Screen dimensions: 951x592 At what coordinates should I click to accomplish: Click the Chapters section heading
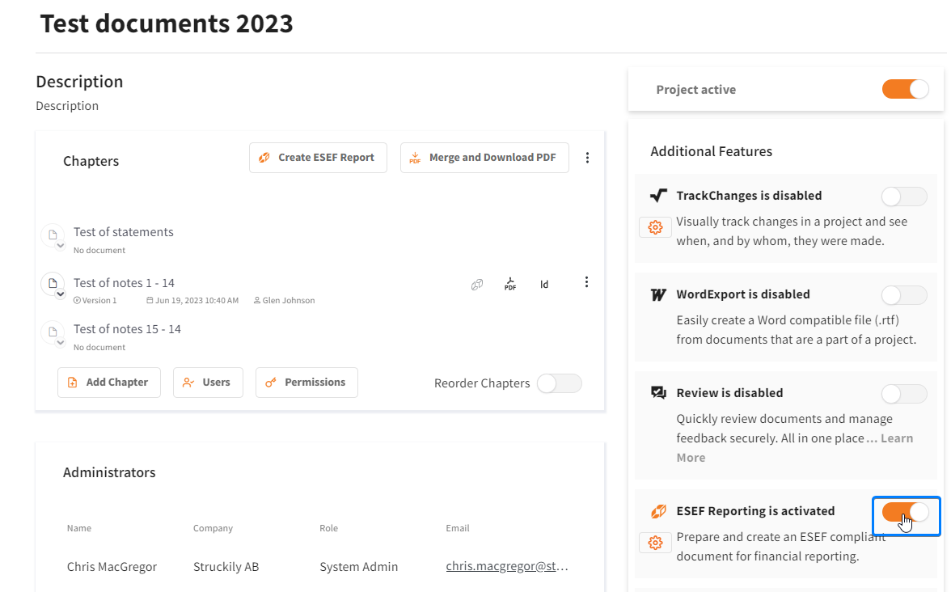pyautogui.click(x=91, y=162)
